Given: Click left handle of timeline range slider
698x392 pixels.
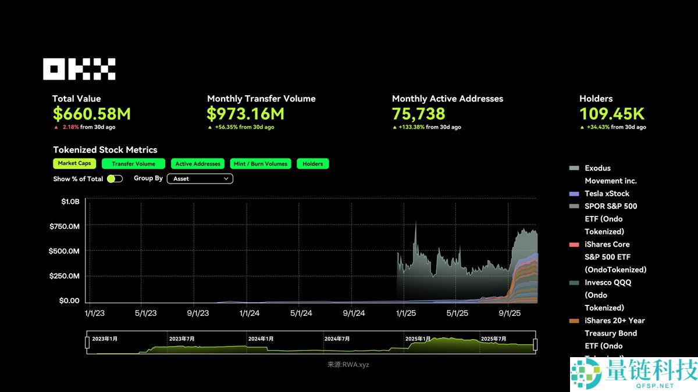Looking at the screenshot, I should [87, 343].
